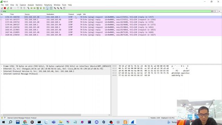Sort by the Length column header
The width and height of the screenshot is (222, 125).
pyautogui.click(x=79, y=14)
